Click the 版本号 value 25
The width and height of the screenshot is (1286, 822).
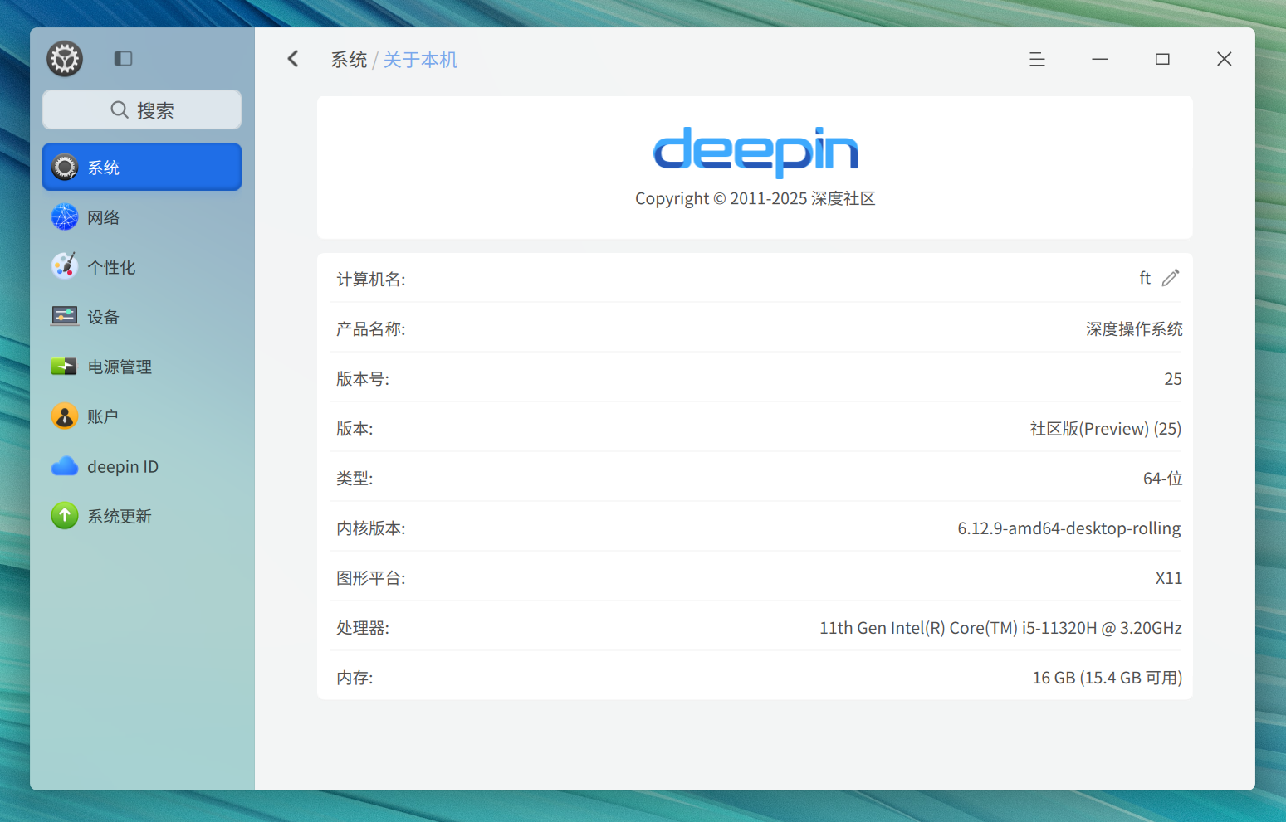click(x=1173, y=379)
